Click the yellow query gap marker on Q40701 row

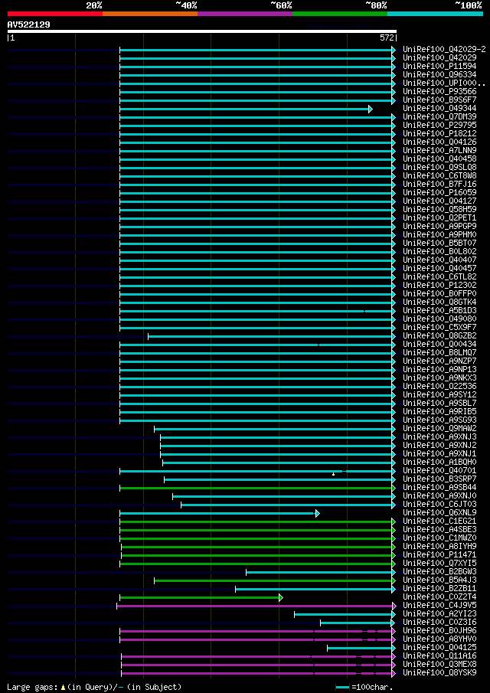(x=334, y=474)
